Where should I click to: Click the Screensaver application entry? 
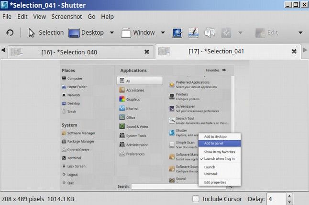(194, 109)
